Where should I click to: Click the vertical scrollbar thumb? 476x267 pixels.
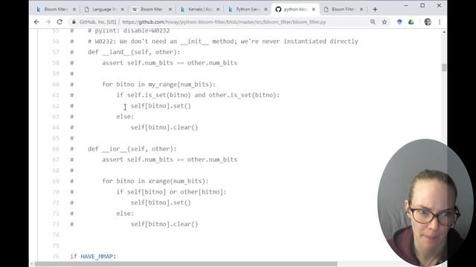444,67
